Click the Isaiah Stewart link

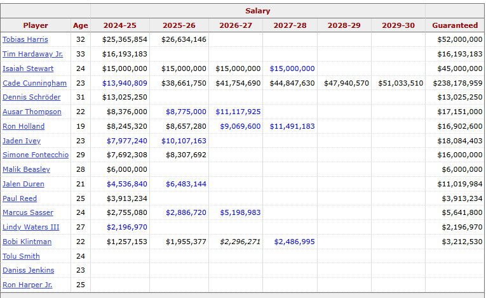(28, 68)
